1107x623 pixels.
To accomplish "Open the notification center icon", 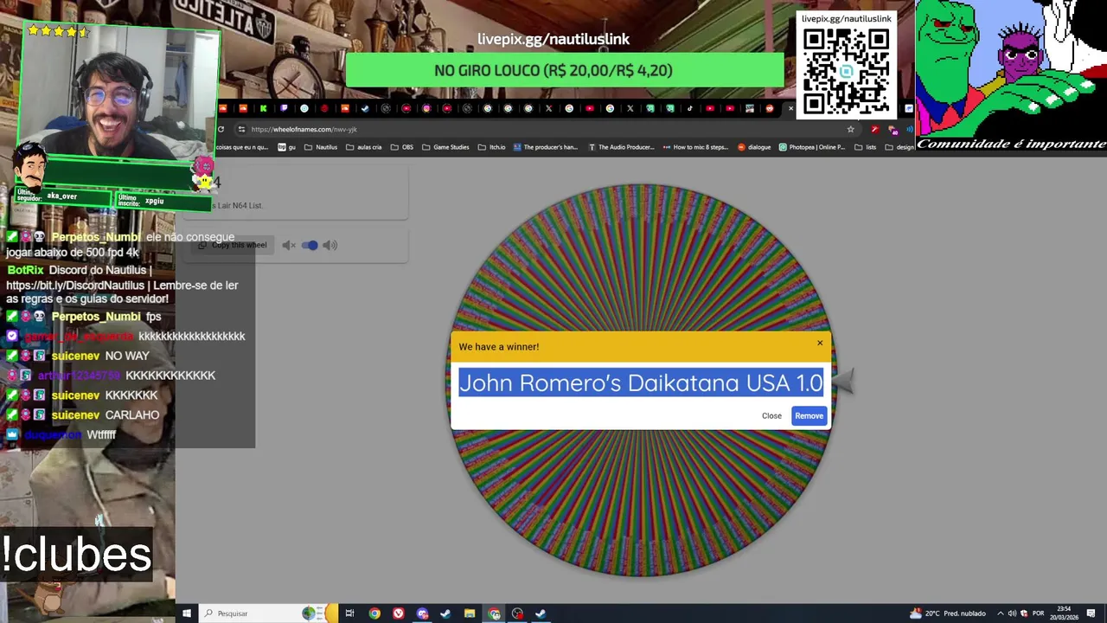I will point(1091,613).
